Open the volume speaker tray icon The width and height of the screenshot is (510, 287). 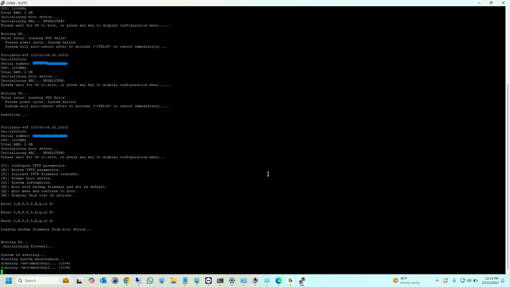tap(469, 281)
